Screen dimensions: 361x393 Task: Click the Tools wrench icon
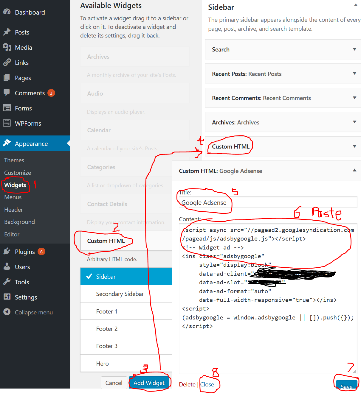(x=7, y=282)
